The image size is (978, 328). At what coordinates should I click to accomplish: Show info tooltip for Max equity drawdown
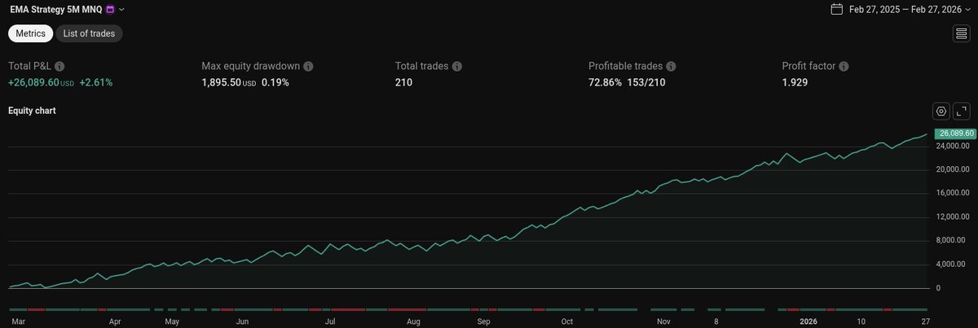coord(308,67)
